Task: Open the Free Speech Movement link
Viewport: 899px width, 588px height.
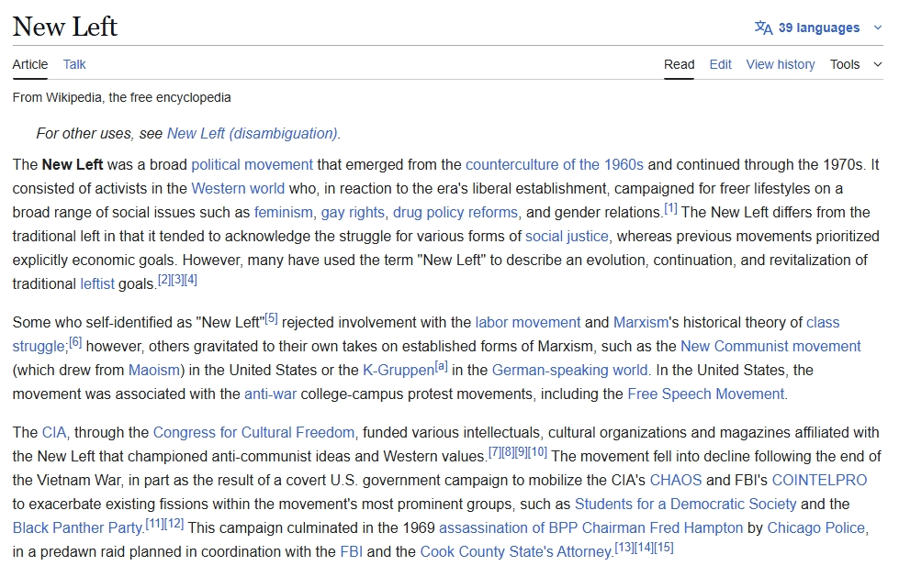Action: [706, 394]
